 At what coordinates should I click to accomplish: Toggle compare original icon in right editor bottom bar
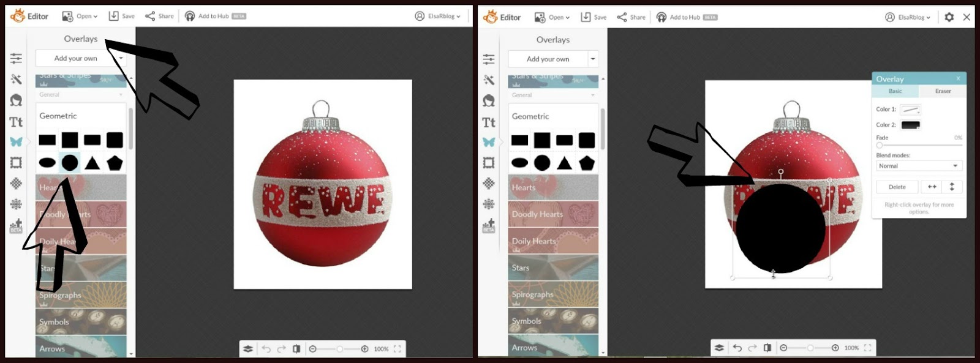767,348
